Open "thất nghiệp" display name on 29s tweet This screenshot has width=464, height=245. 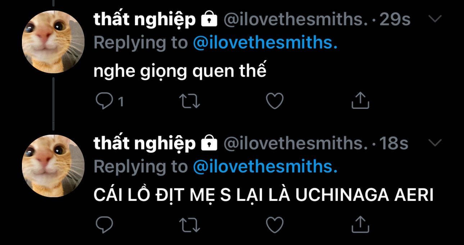coord(145,20)
